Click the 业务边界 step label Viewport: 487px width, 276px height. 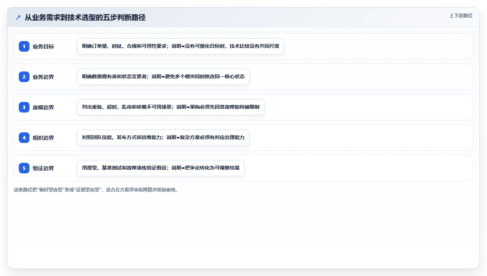[x=43, y=77]
